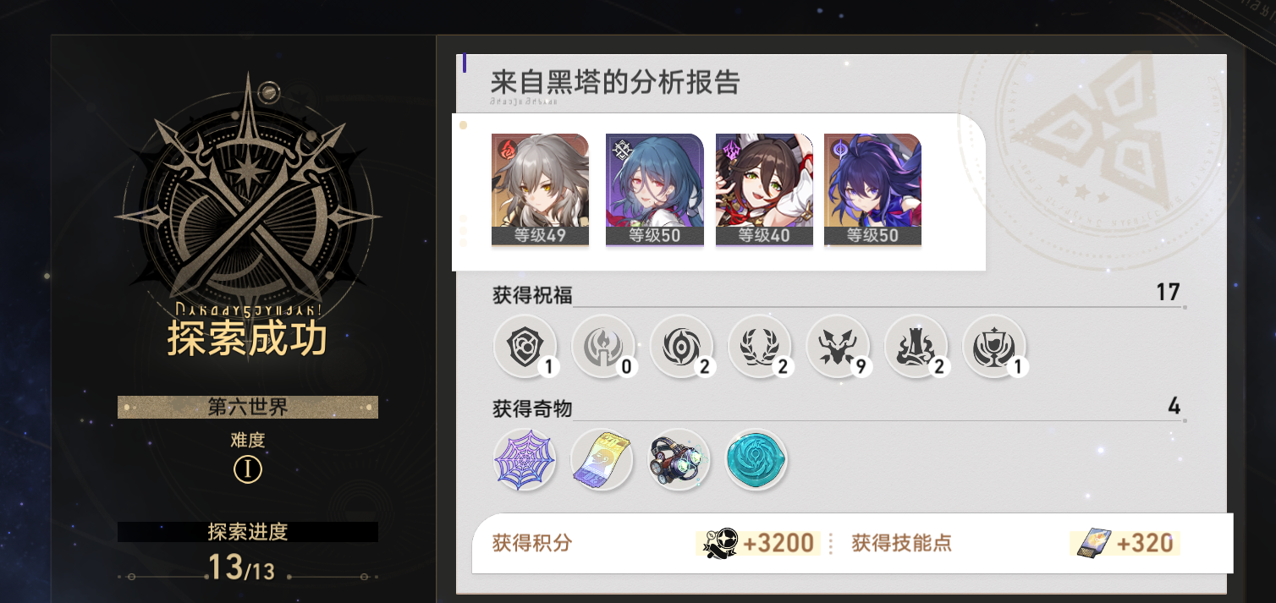
Task: Click the goggles device curio icon
Action: tap(679, 460)
